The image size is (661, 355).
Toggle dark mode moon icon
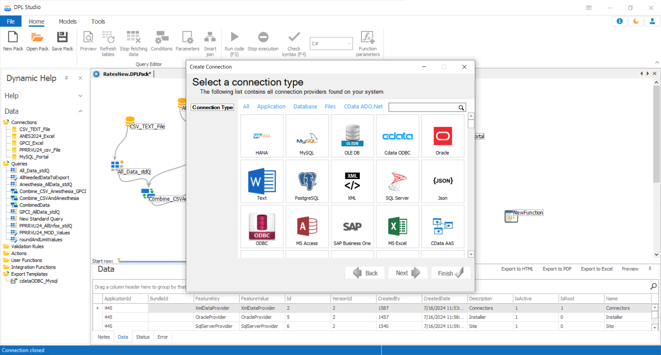636,21
